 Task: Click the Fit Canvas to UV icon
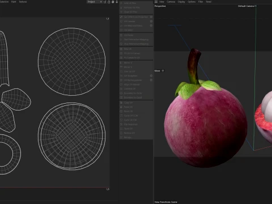click(121, 58)
